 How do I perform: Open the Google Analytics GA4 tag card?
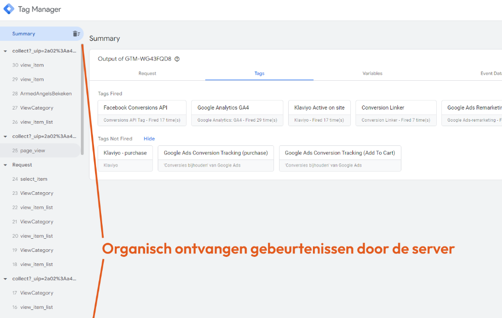coord(237,113)
